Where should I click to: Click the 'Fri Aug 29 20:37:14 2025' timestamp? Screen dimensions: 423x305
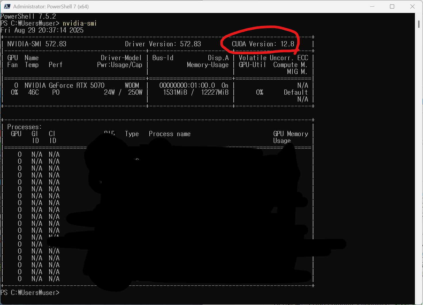(x=42, y=30)
